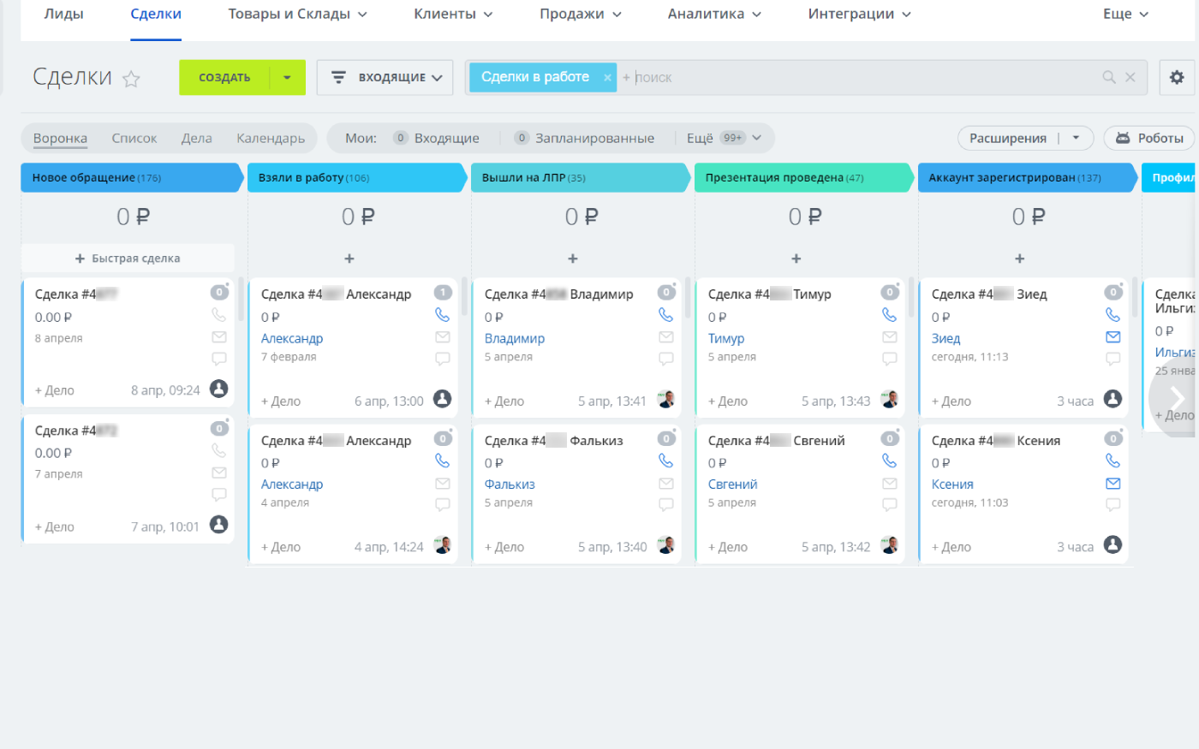
Task: Open the Входящие funnel dropdown
Action: point(385,77)
